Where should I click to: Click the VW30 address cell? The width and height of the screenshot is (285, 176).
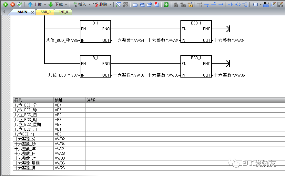point(70,158)
